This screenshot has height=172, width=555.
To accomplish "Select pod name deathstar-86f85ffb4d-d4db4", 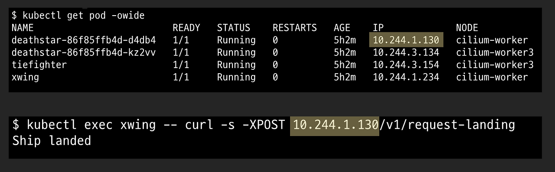I will [84, 40].
